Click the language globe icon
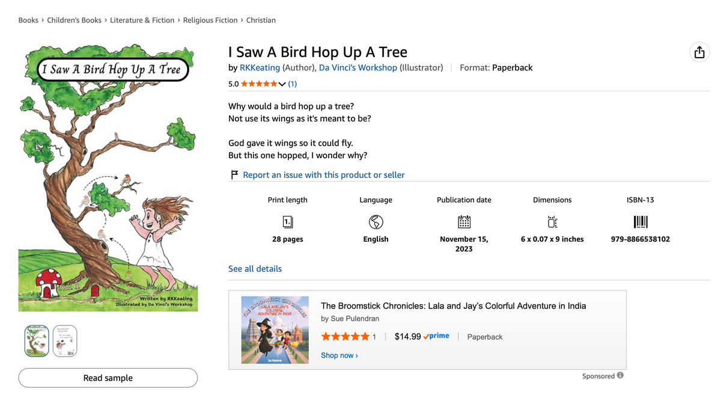721x395 pixels. click(x=376, y=222)
